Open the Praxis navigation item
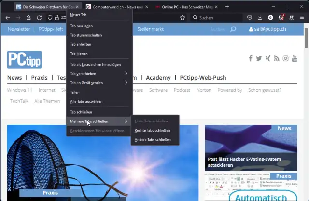The height and width of the screenshot is (201, 309). point(40,78)
